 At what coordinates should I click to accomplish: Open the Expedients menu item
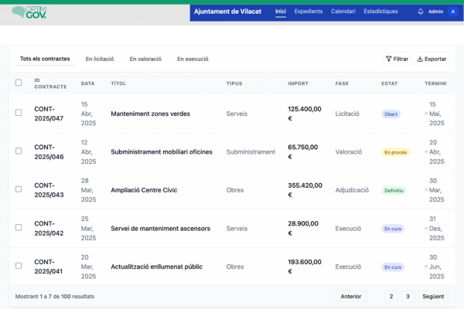[309, 12]
